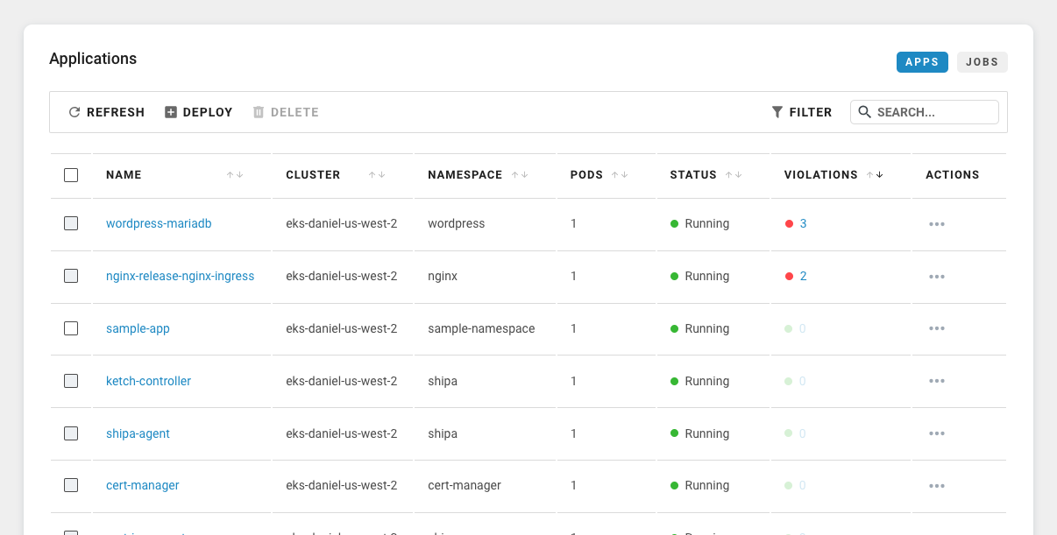This screenshot has height=535, width=1057.
Task: Check the cert-manager row checkbox
Action: click(71, 485)
